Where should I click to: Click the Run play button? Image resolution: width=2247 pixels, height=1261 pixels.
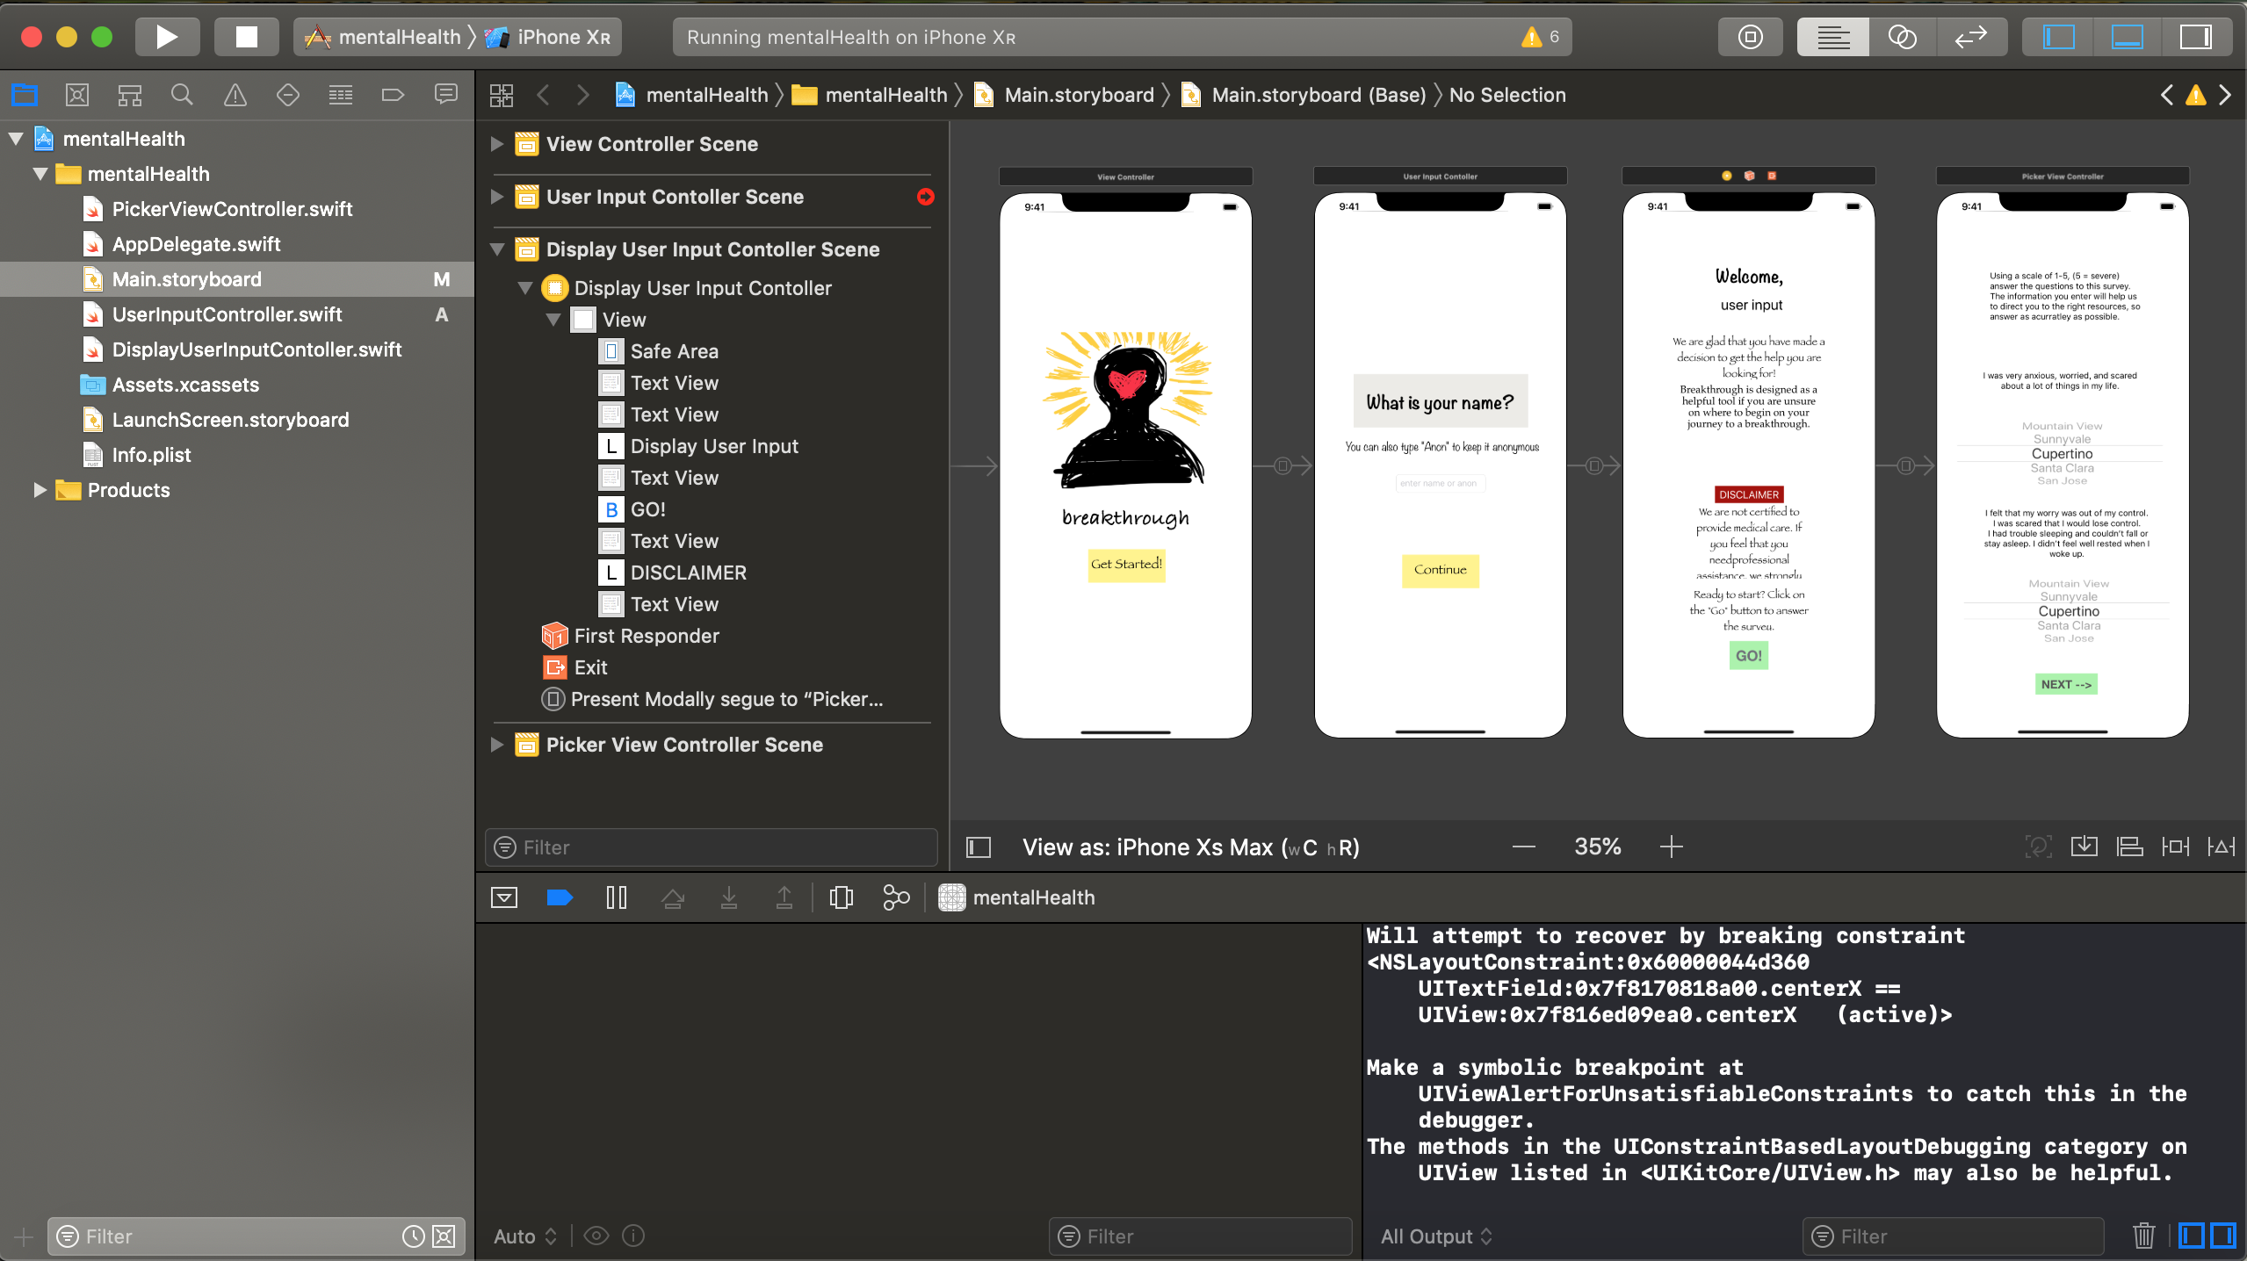pyautogui.click(x=166, y=37)
